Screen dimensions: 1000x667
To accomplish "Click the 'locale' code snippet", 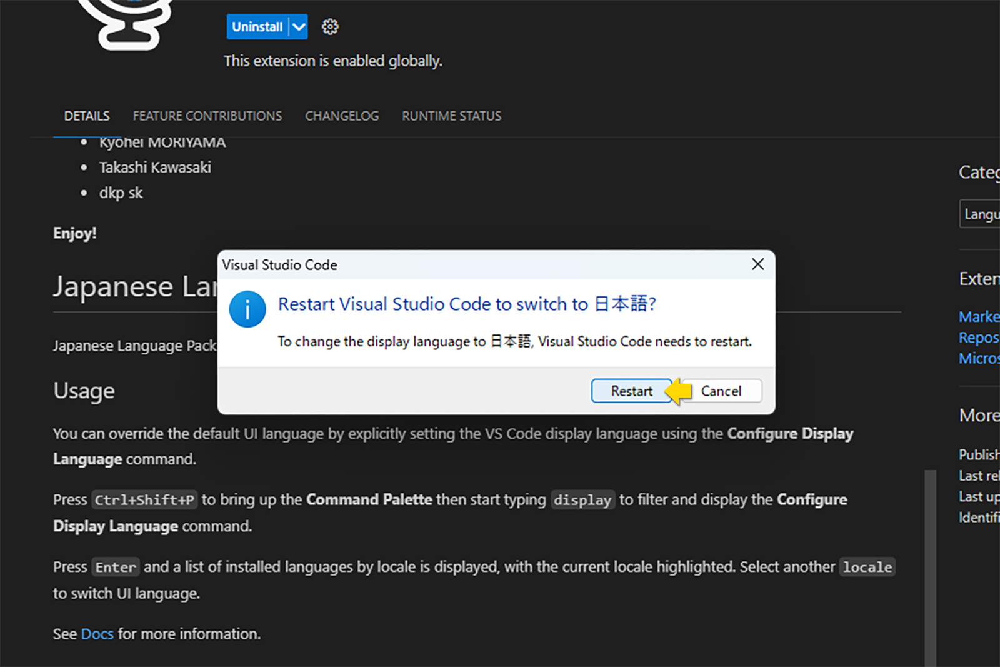I will [867, 567].
